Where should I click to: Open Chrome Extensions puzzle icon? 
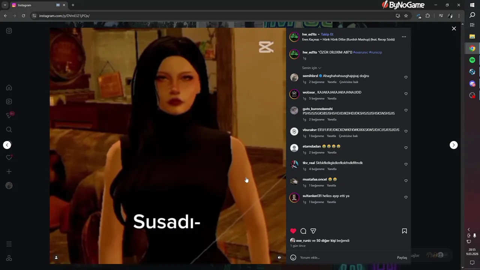click(x=427, y=16)
